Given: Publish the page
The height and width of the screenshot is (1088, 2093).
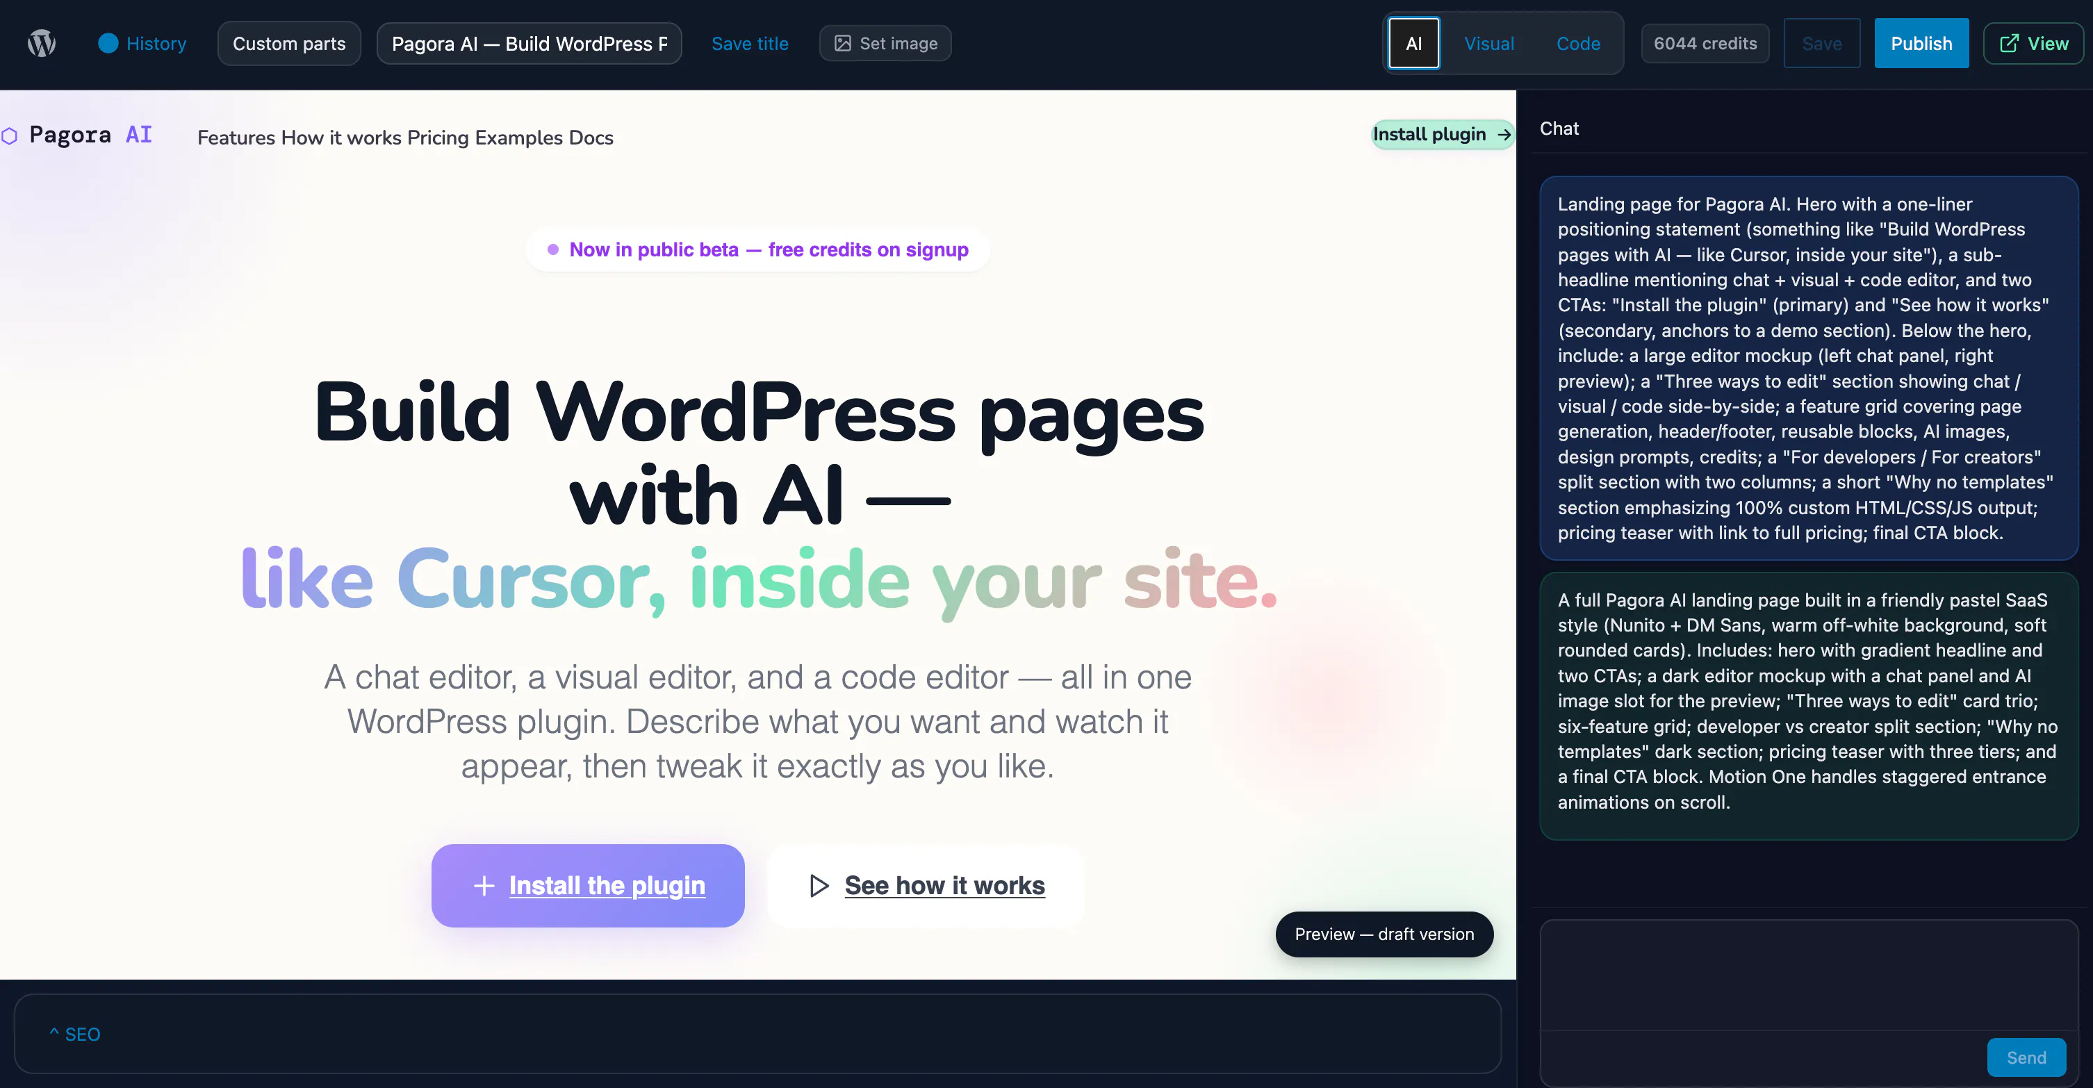Looking at the screenshot, I should point(1921,43).
